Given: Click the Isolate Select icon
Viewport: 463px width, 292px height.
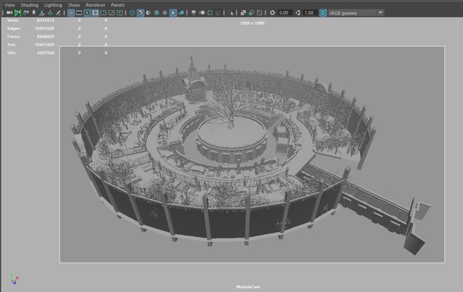Looking at the screenshot, I should coord(231,13).
